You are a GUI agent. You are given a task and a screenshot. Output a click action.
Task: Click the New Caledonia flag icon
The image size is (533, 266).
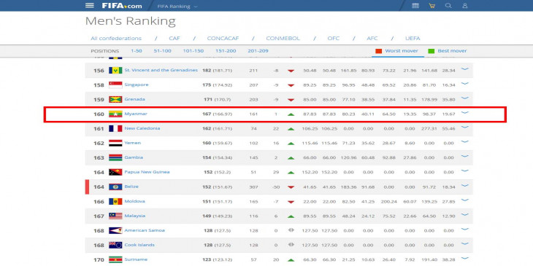click(x=115, y=128)
